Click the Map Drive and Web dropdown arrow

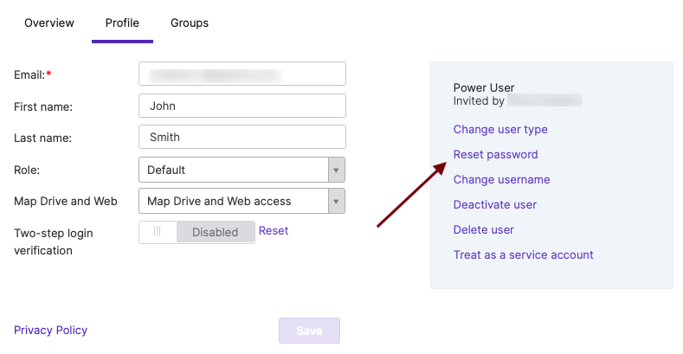tap(336, 201)
